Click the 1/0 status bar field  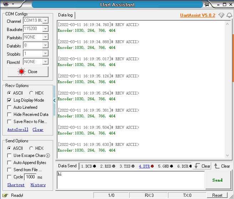click(111, 195)
